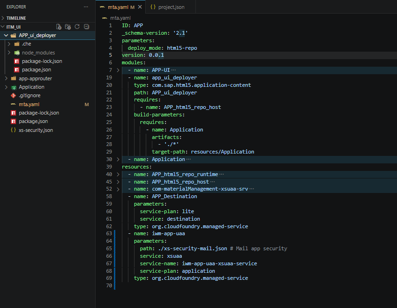Open package.json inside APP_ui_deployer

(37, 69)
